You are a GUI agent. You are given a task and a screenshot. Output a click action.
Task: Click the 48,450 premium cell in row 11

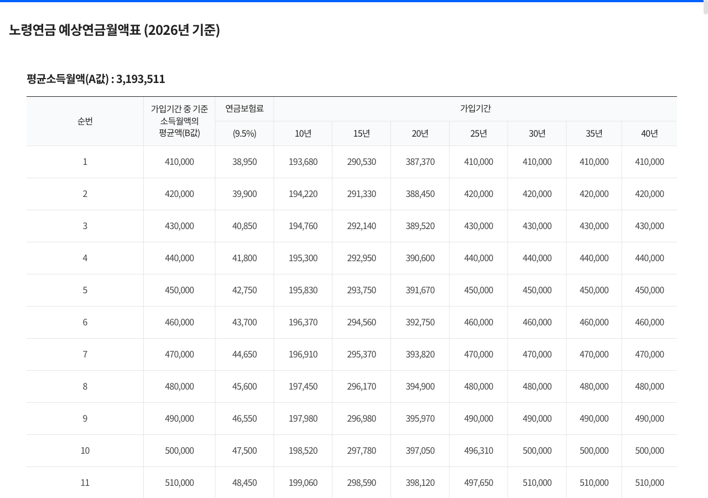click(244, 483)
